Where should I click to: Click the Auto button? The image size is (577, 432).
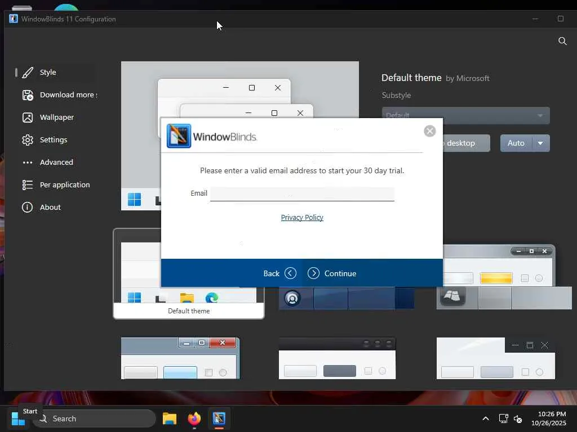click(x=516, y=143)
